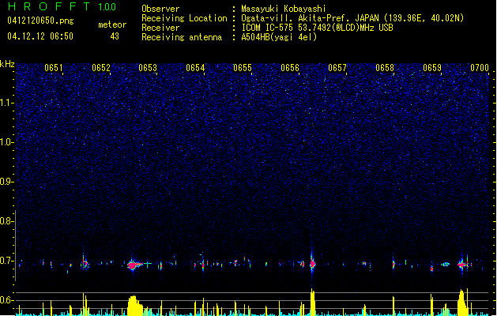Click the 0651 time marker
This screenshot has width=497, height=316.
pyautogui.click(x=54, y=68)
